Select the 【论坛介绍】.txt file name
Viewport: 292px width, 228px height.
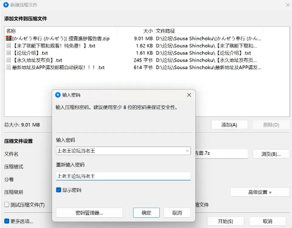tap(30, 53)
